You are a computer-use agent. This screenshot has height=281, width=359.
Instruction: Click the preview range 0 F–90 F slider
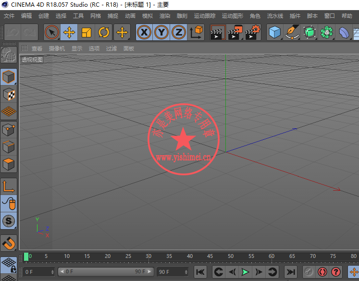click(106, 271)
